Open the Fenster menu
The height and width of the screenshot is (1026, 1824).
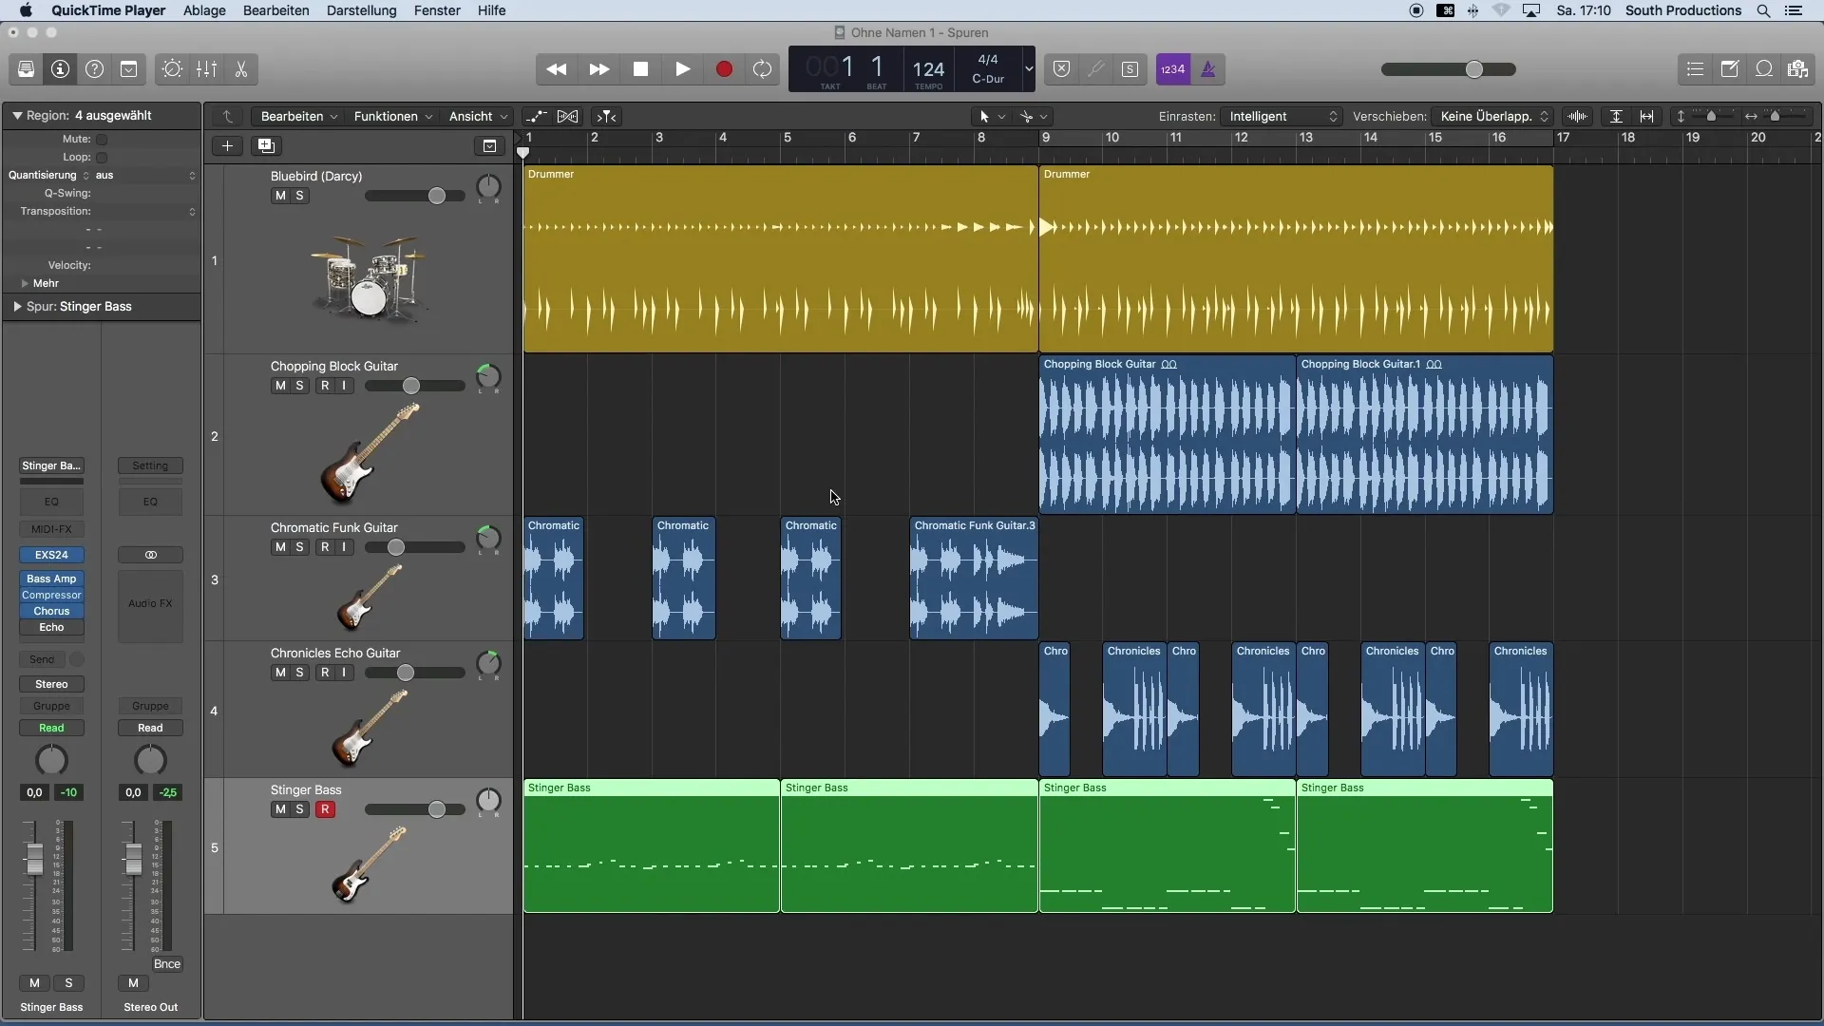[x=437, y=10]
